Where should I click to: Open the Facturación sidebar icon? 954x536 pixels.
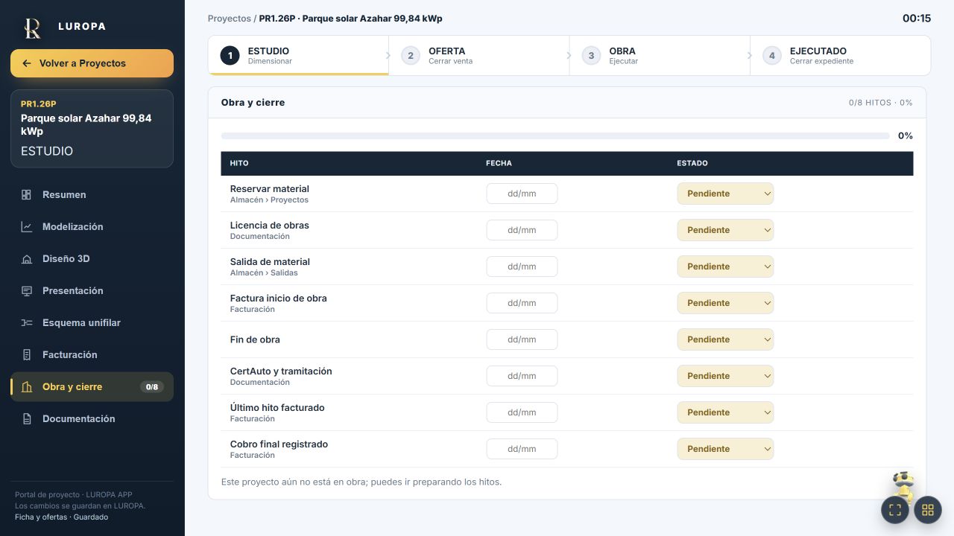[27, 355]
